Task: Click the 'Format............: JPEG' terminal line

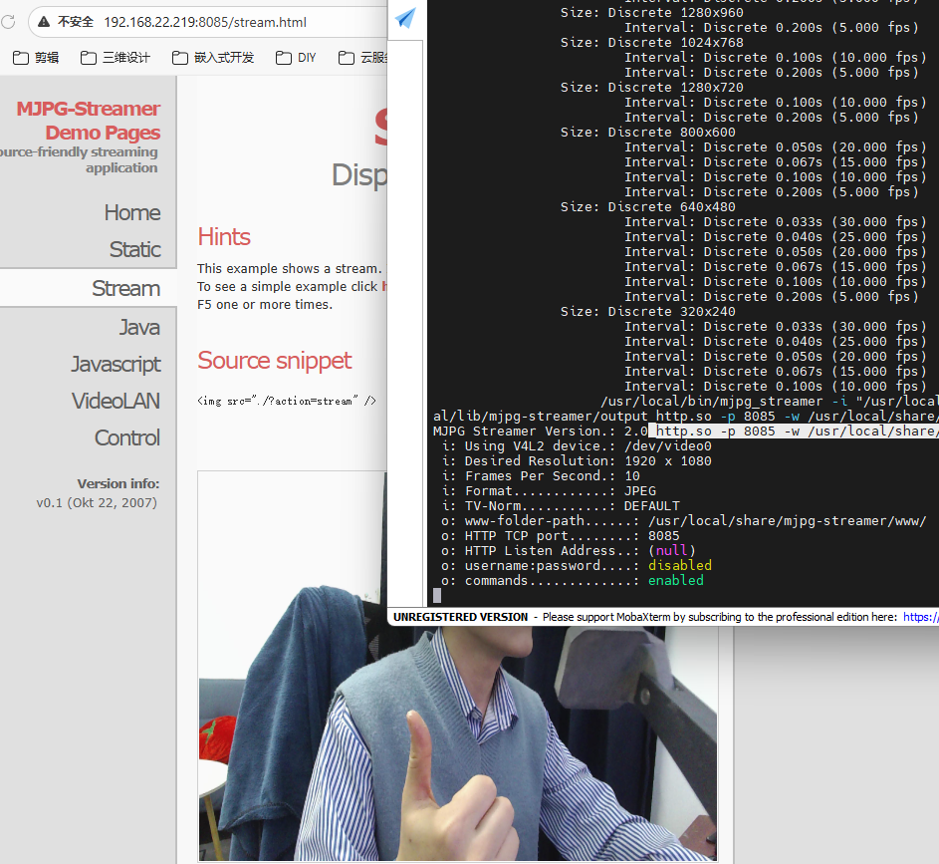Action: tap(549, 491)
